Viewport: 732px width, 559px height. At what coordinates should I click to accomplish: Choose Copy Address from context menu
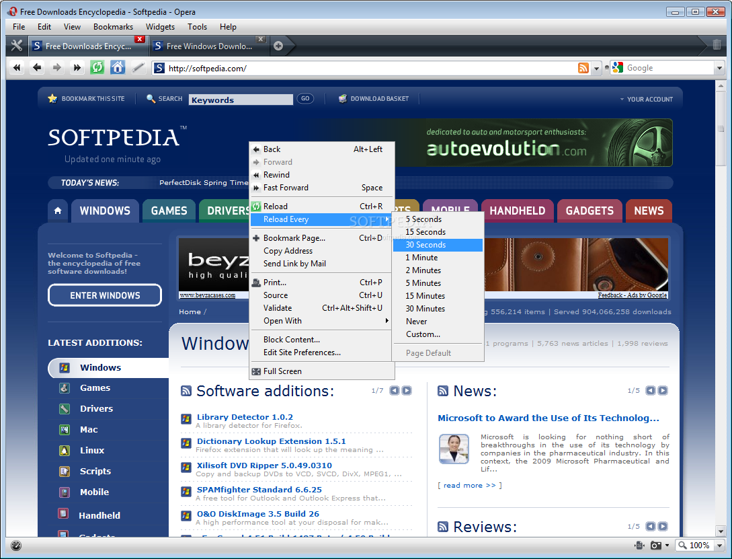click(321, 251)
